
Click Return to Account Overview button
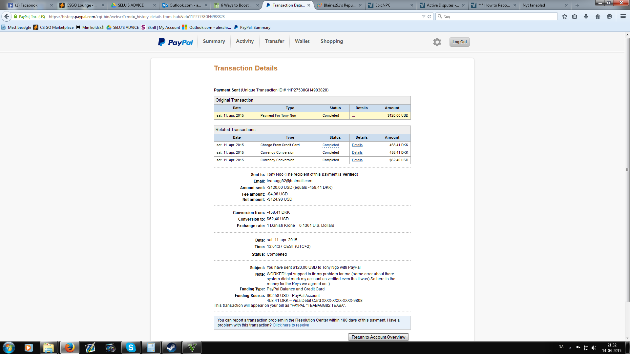(x=378, y=337)
